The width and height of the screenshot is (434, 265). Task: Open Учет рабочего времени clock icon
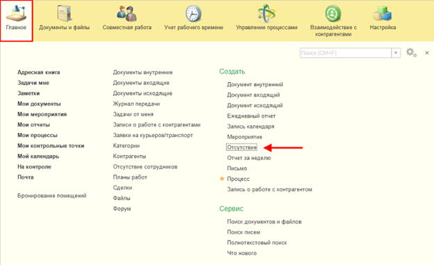193,13
